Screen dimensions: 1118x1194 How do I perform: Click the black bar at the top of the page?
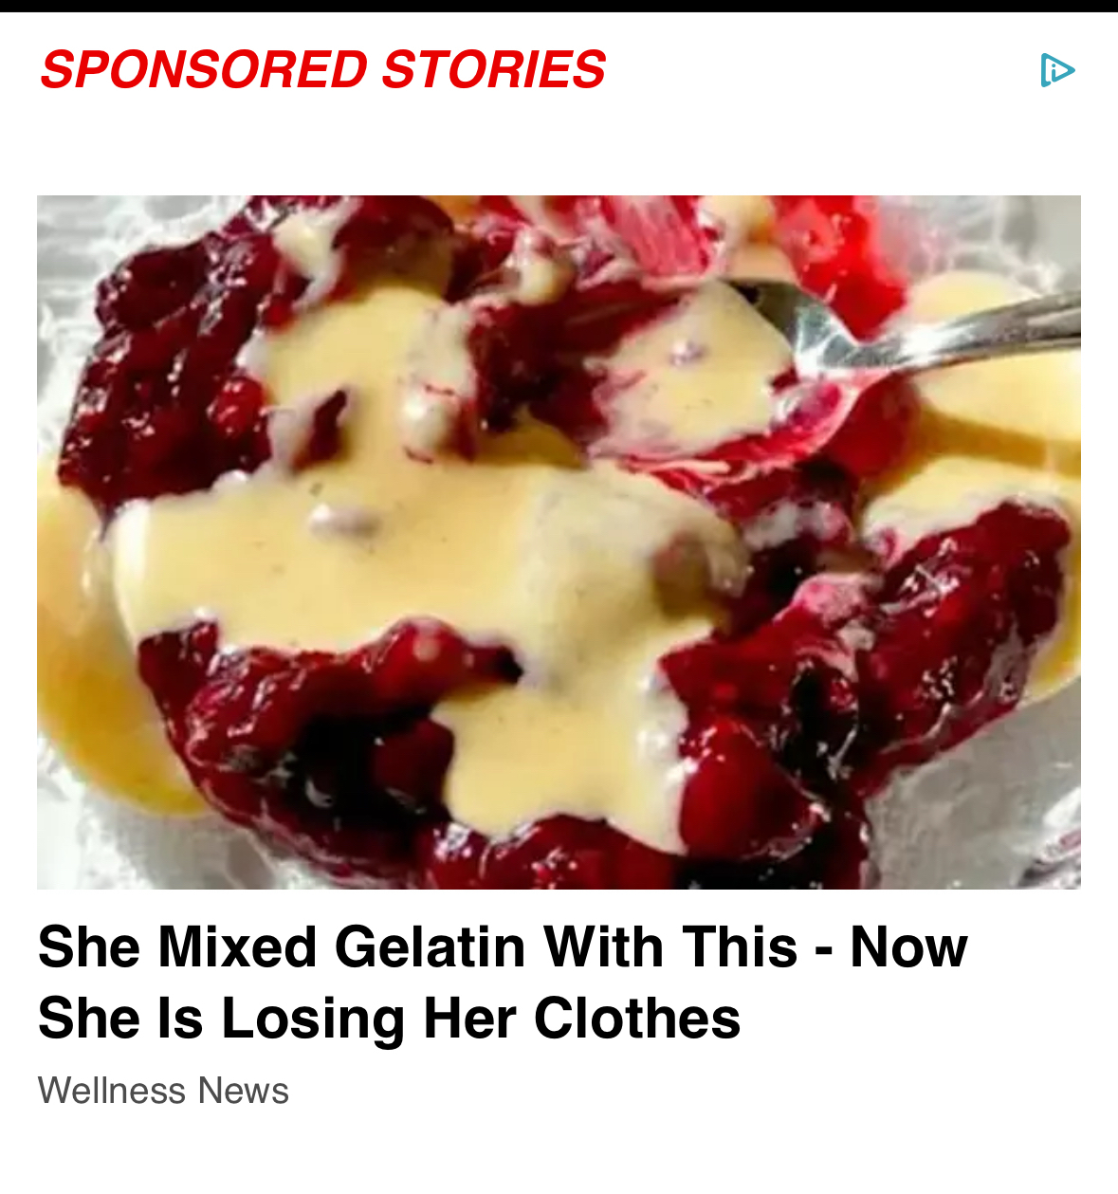559,6
